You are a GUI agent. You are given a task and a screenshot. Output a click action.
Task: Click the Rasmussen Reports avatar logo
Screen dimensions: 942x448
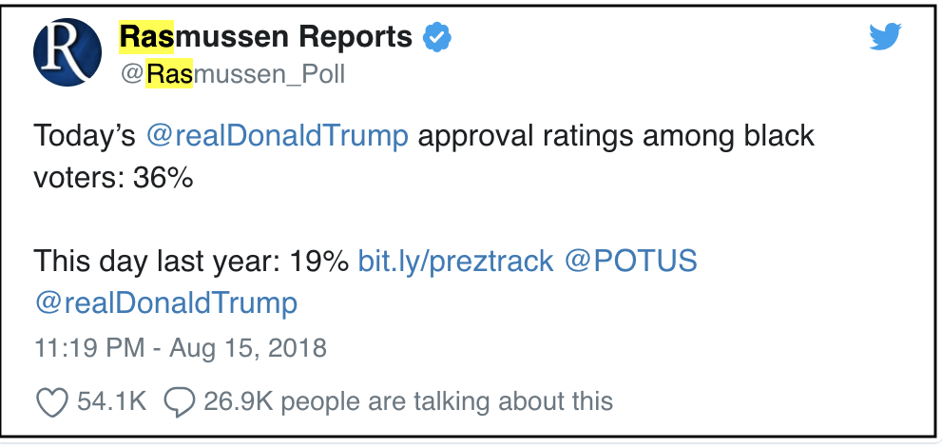point(68,52)
